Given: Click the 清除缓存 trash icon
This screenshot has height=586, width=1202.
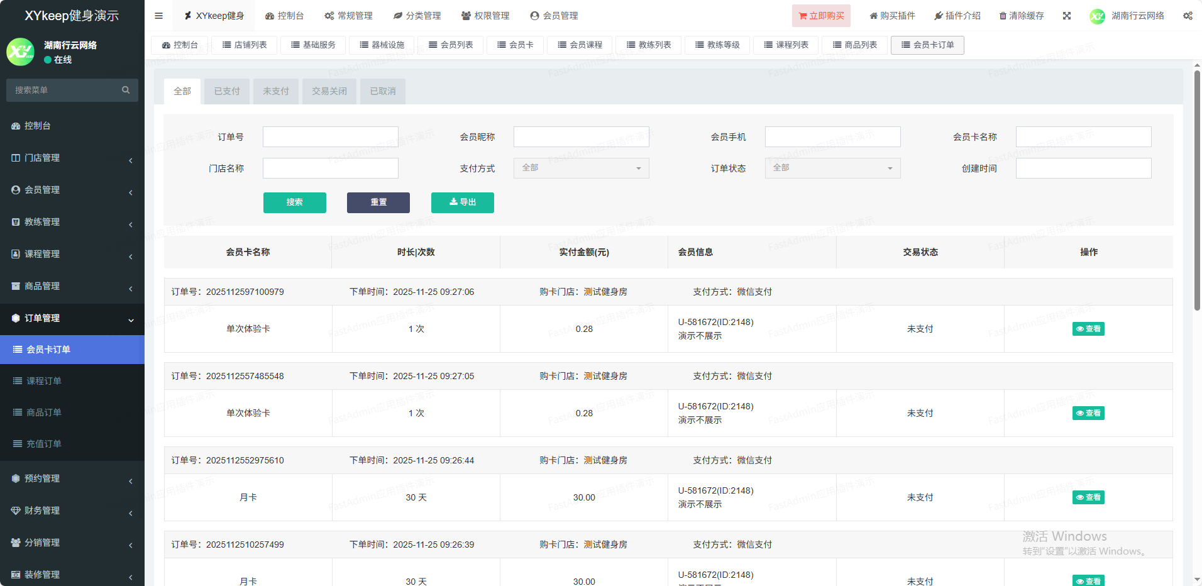Looking at the screenshot, I should click(x=1003, y=16).
